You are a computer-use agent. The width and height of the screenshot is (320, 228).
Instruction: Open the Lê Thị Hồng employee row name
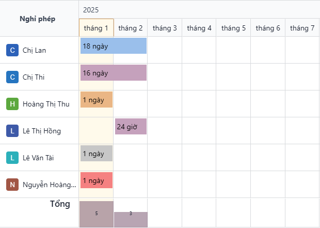point(42,131)
